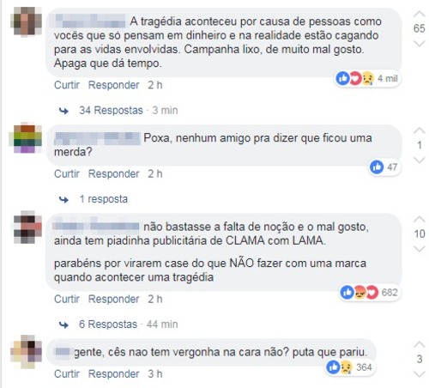
Task: Open the rainbow-colored avatar of the second commenter
Action: [x=27, y=139]
